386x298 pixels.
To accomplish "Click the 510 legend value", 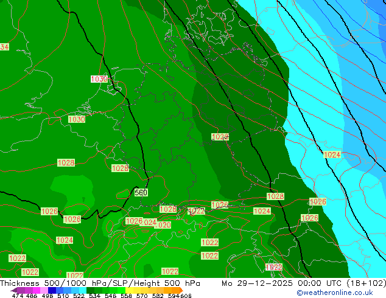I will click(x=63, y=296).
